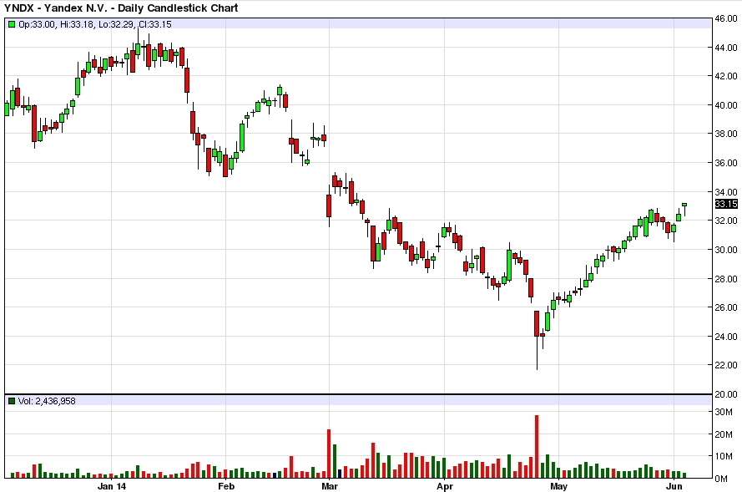This screenshot has height=492, width=742.
Task: Click the tall red volume bar at start of March
Action: pos(329,454)
